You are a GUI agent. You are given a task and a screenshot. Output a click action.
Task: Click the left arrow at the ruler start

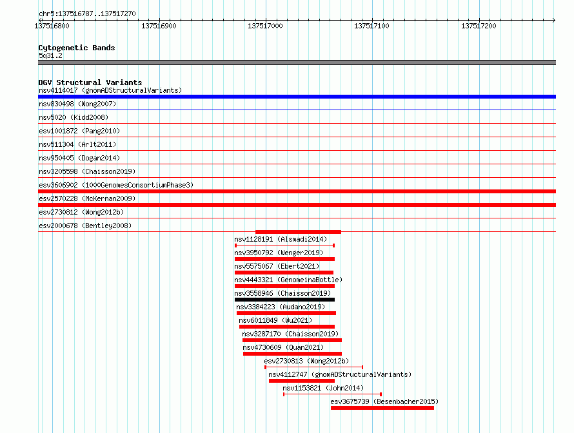(x=40, y=20)
